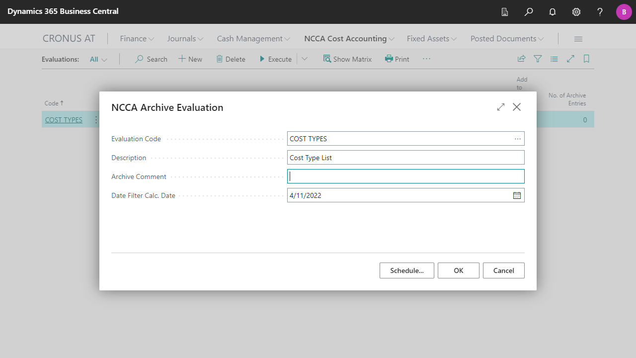Click the Evaluation Code lookup ellipsis

518,139
